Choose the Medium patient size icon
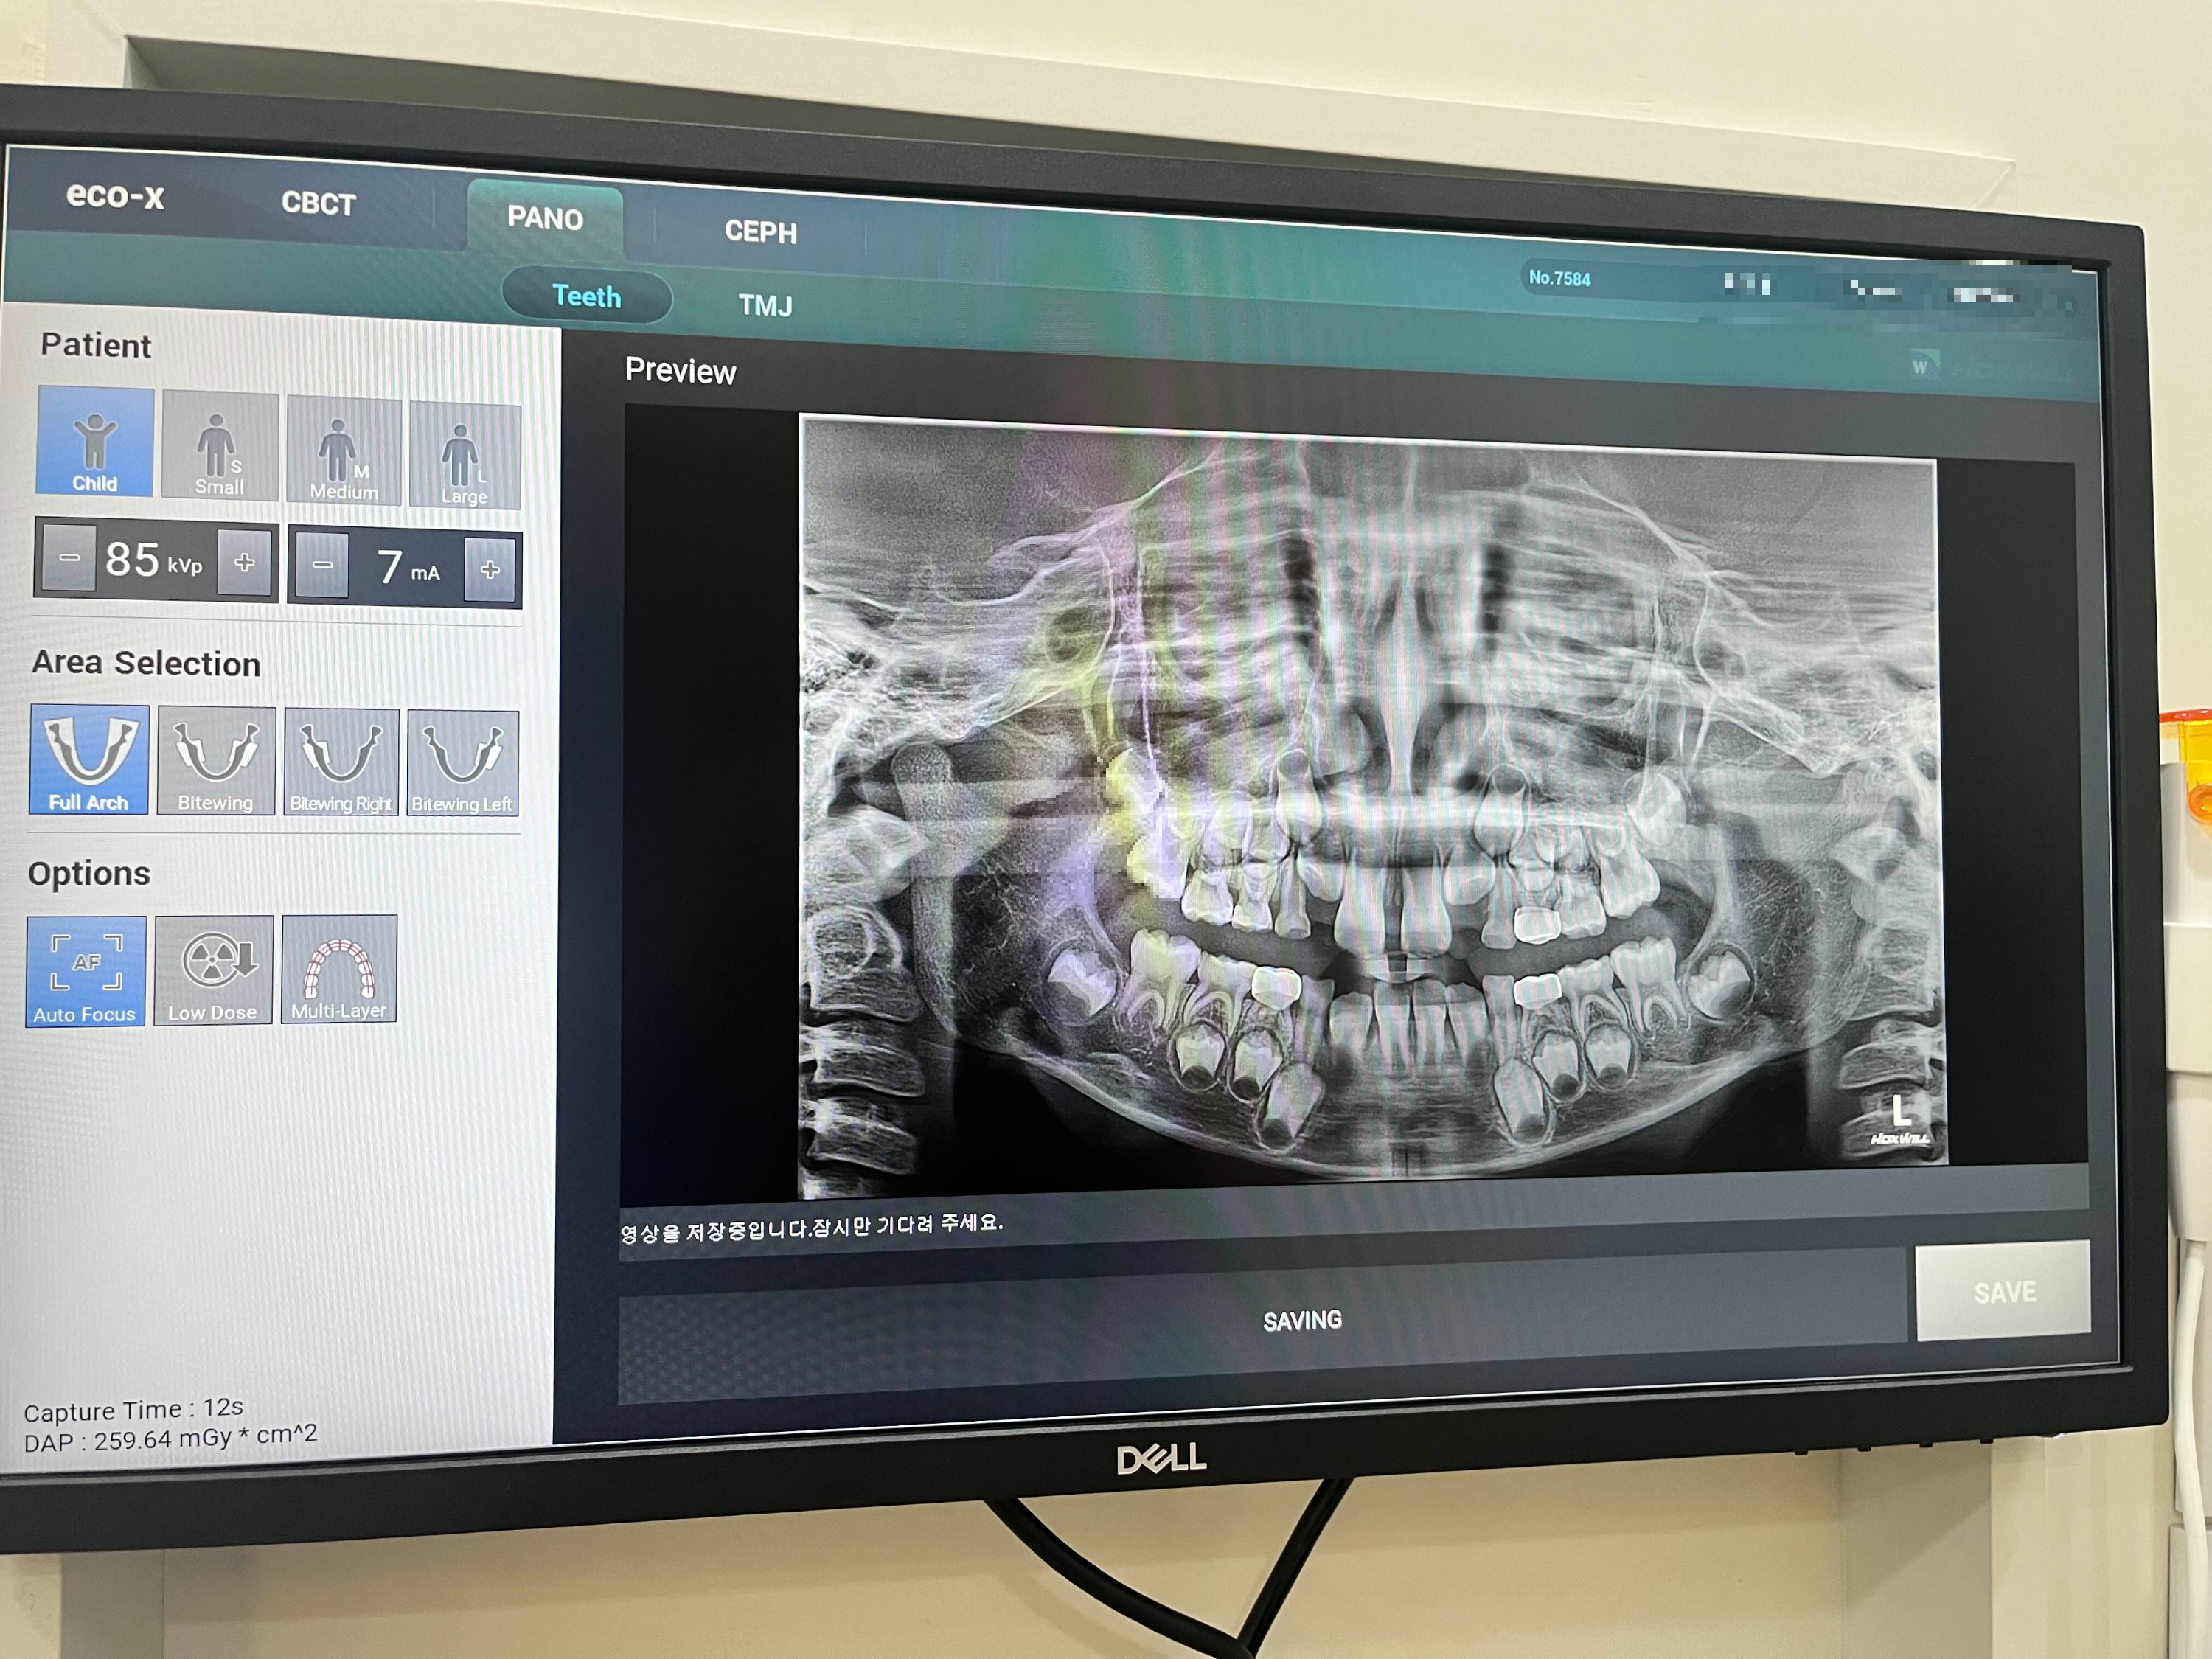This screenshot has height=1659, width=2212. (343, 452)
